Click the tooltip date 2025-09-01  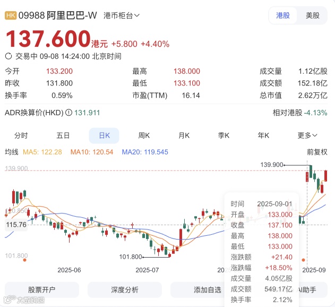(x=275, y=204)
